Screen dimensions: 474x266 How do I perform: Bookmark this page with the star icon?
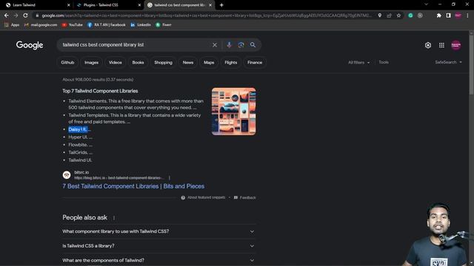398,16
